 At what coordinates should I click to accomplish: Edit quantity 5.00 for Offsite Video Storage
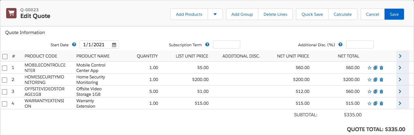pyautogui.click(x=154, y=92)
